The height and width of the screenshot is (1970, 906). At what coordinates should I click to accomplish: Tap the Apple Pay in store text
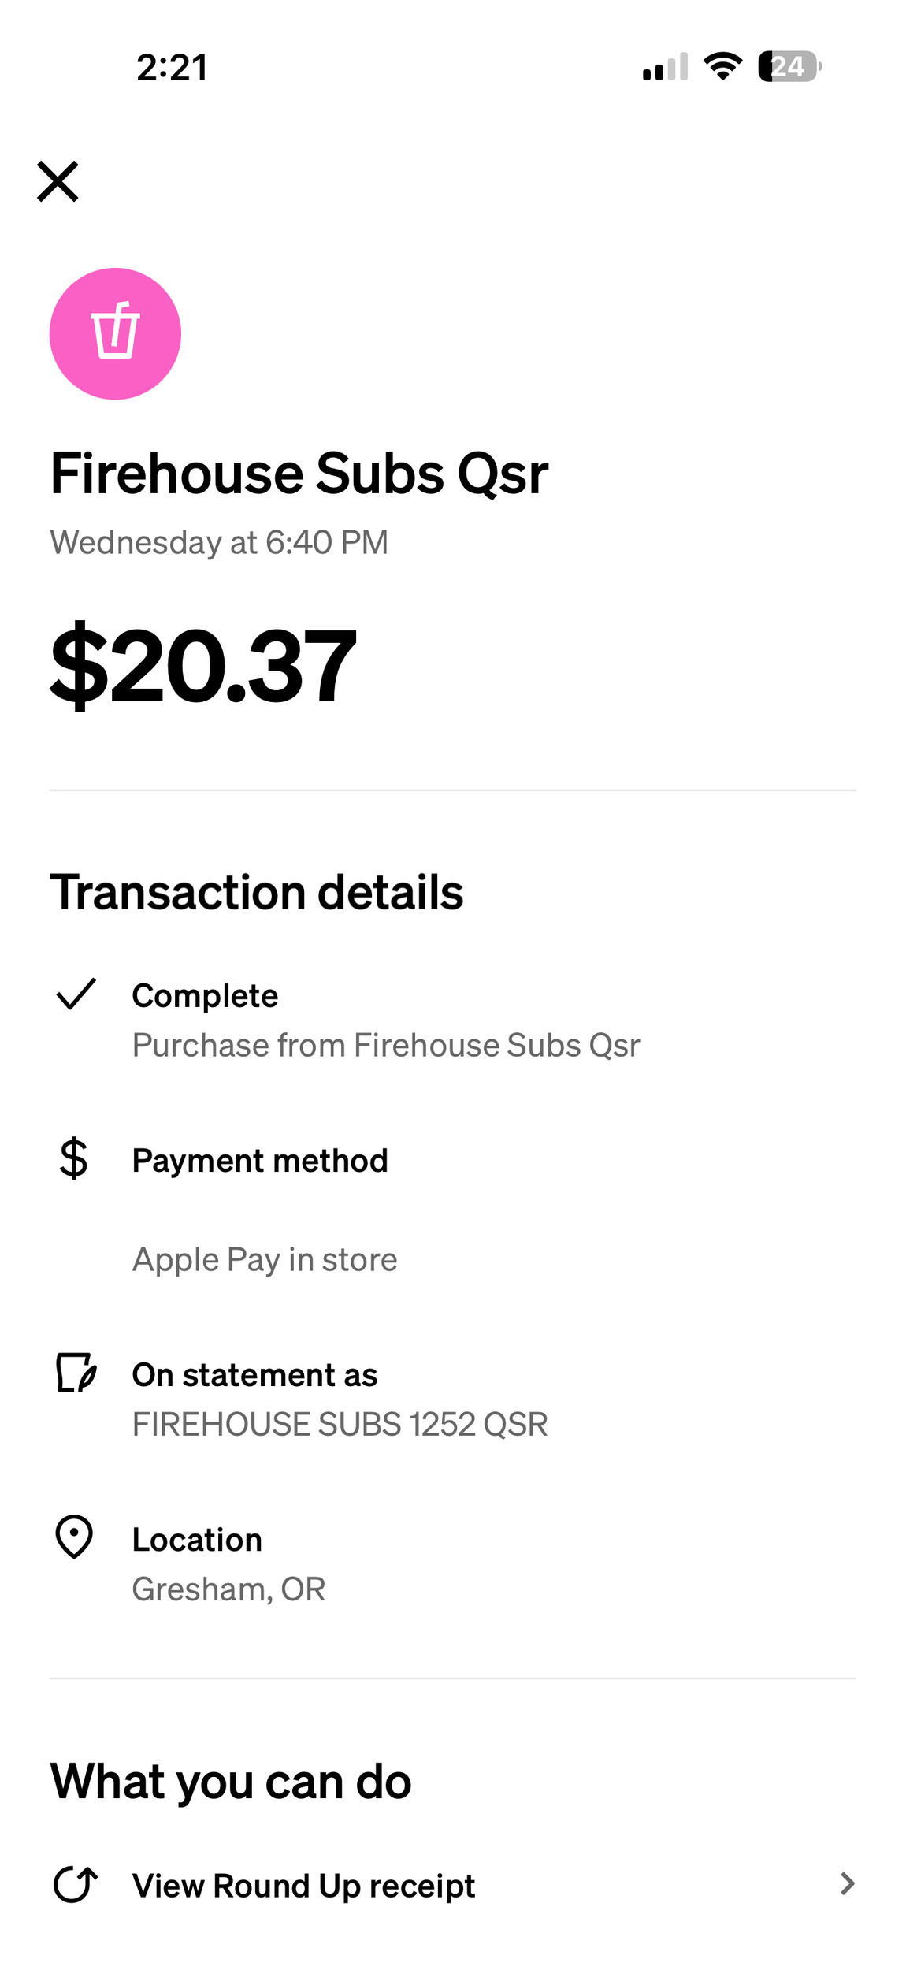pyautogui.click(x=265, y=1259)
